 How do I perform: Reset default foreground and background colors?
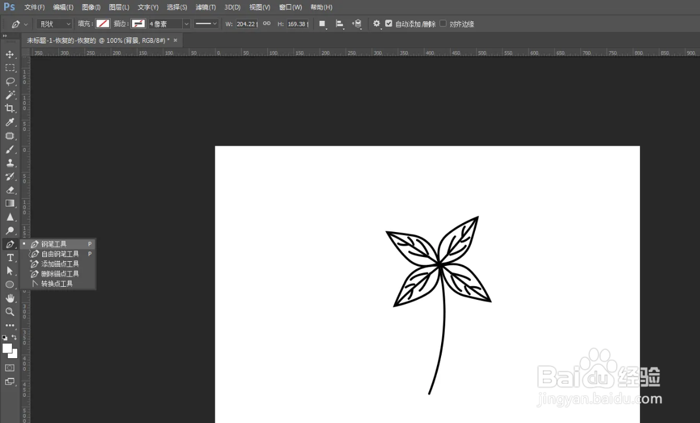coord(5,338)
